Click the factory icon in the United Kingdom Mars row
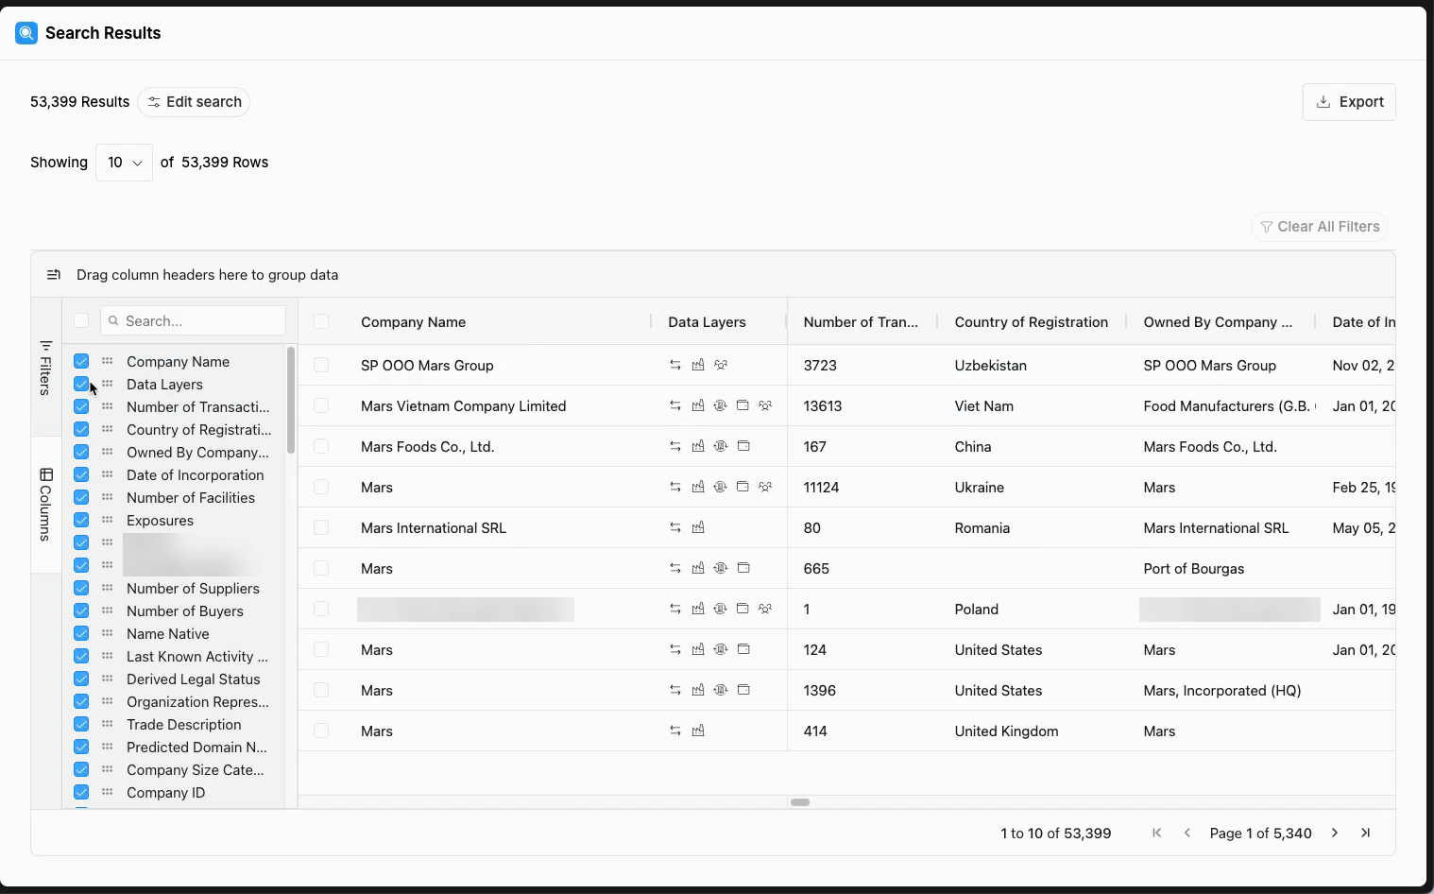The height and width of the screenshot is (894, 1434). click(x=698, y=731)
